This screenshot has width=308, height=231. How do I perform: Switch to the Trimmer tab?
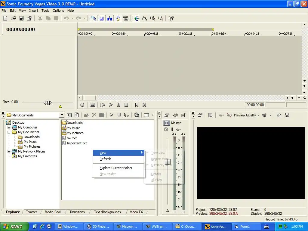coord(31,212)
